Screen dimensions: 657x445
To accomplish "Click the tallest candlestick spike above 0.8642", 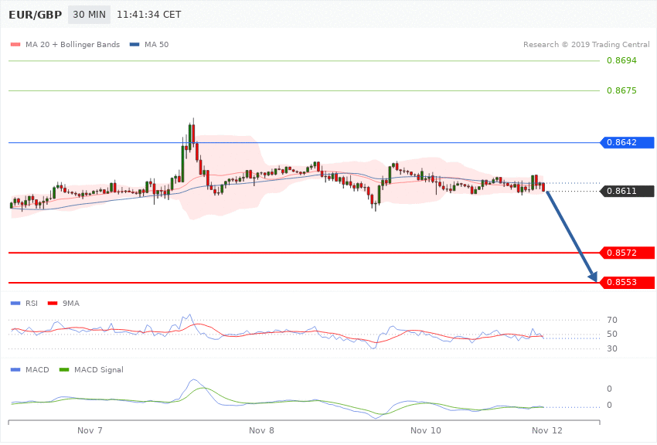I will pos(193,134).
